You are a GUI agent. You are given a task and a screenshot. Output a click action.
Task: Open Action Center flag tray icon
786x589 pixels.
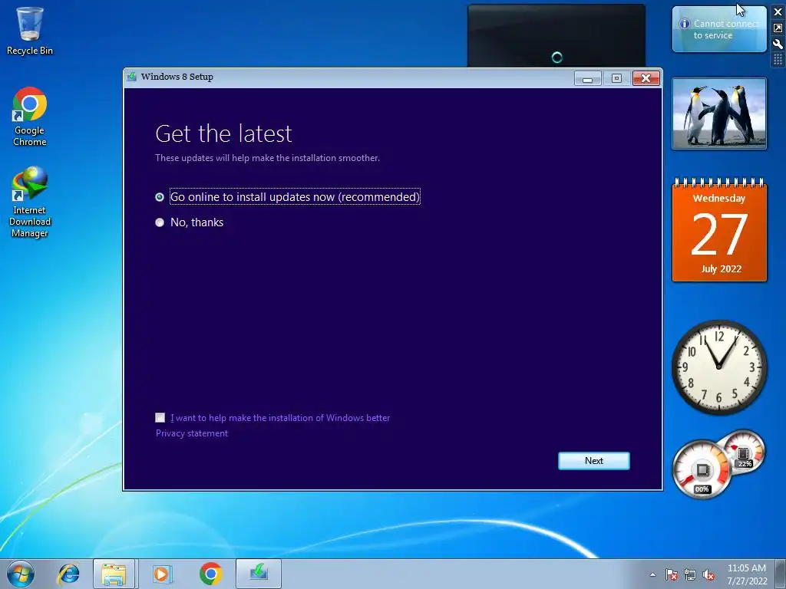click(x=672, y=575)
